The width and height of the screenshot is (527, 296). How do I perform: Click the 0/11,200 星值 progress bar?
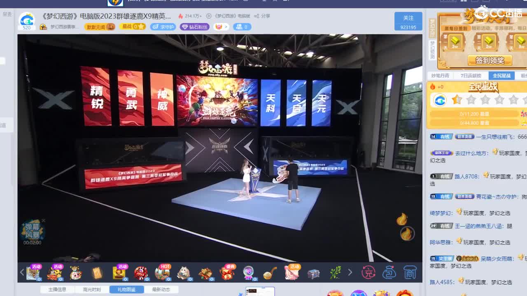point(475,114)
